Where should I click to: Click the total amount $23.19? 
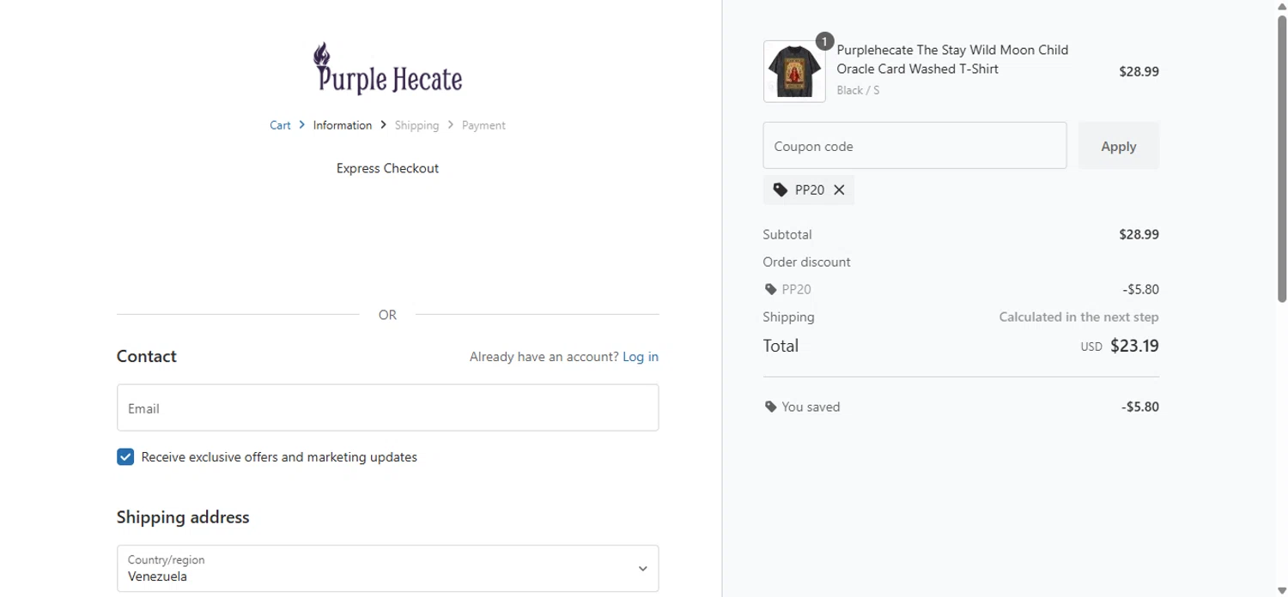pos(1134,346)
